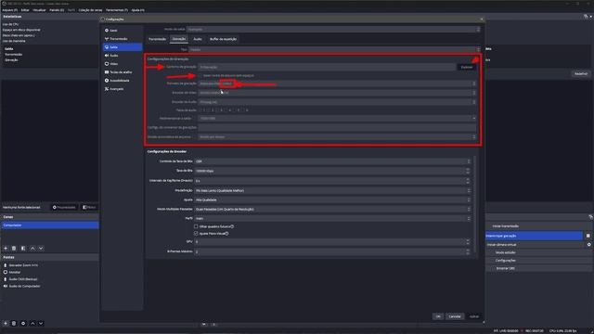Confirm settings with OK button

pyautogui.click(x=438, y=316)
